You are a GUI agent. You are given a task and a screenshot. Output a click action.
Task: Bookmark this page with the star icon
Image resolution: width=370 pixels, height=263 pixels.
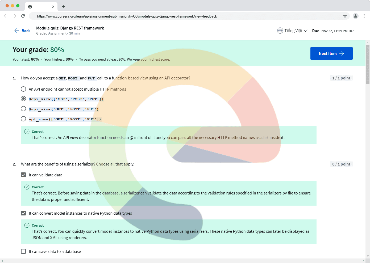345,16
